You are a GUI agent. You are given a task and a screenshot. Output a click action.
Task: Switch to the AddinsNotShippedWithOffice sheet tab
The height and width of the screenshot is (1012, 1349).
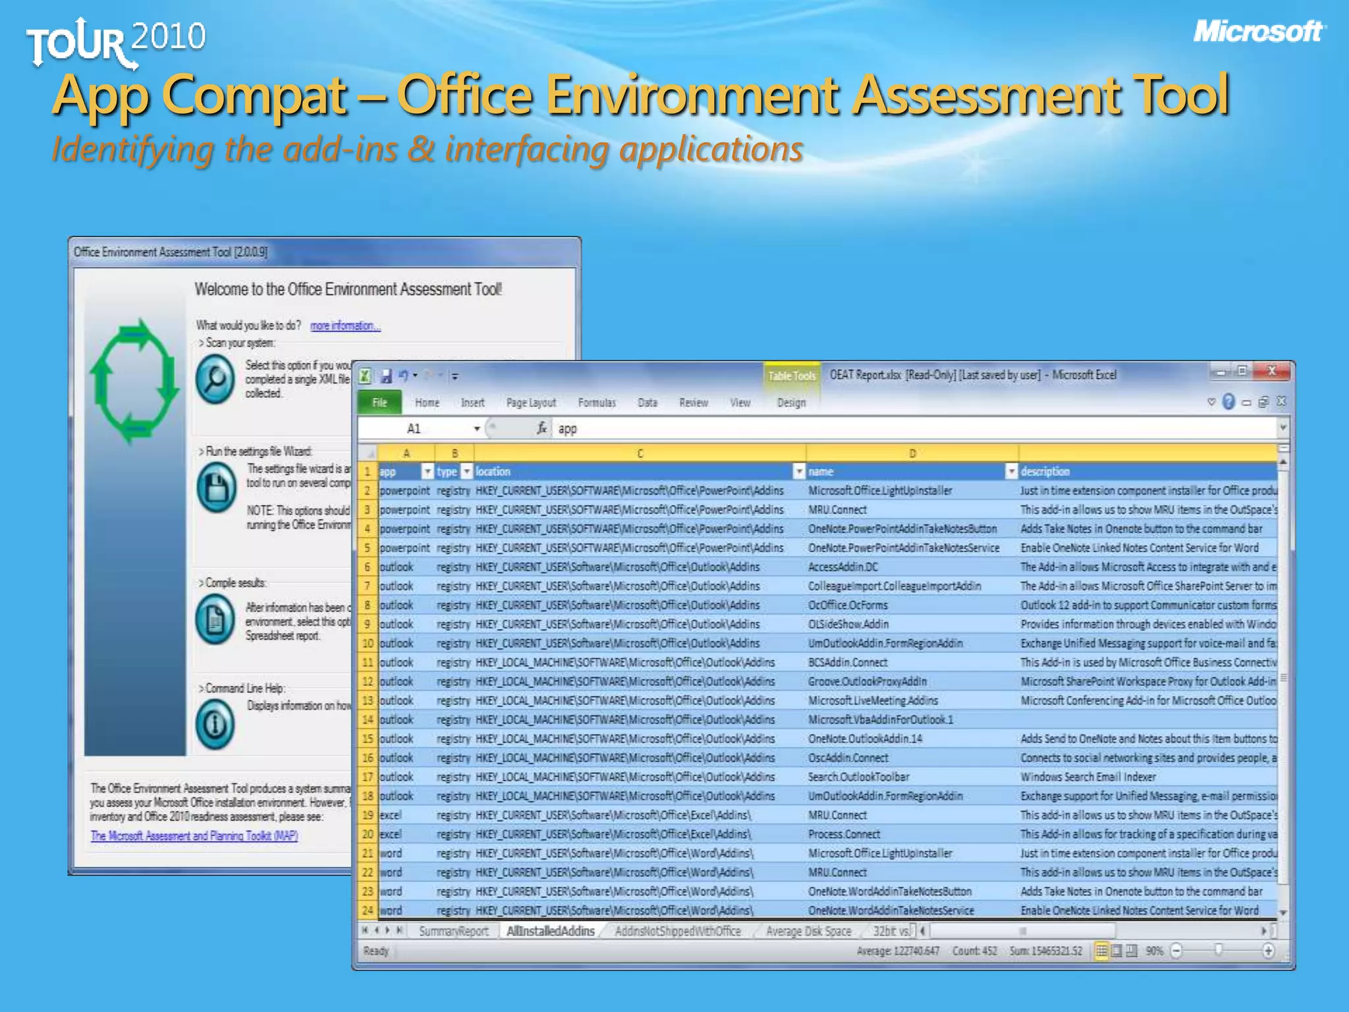point(678,931)
